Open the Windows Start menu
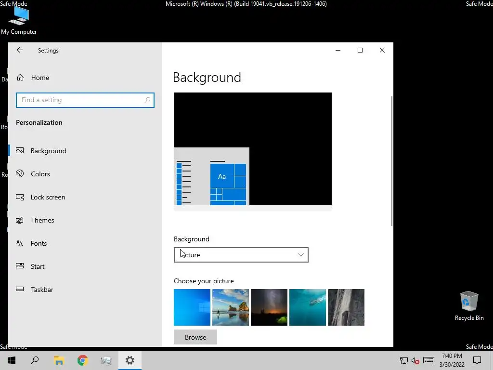 point(12,360)
